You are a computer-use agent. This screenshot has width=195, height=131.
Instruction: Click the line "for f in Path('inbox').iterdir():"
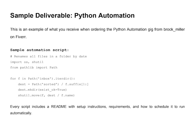click(42, 78)
